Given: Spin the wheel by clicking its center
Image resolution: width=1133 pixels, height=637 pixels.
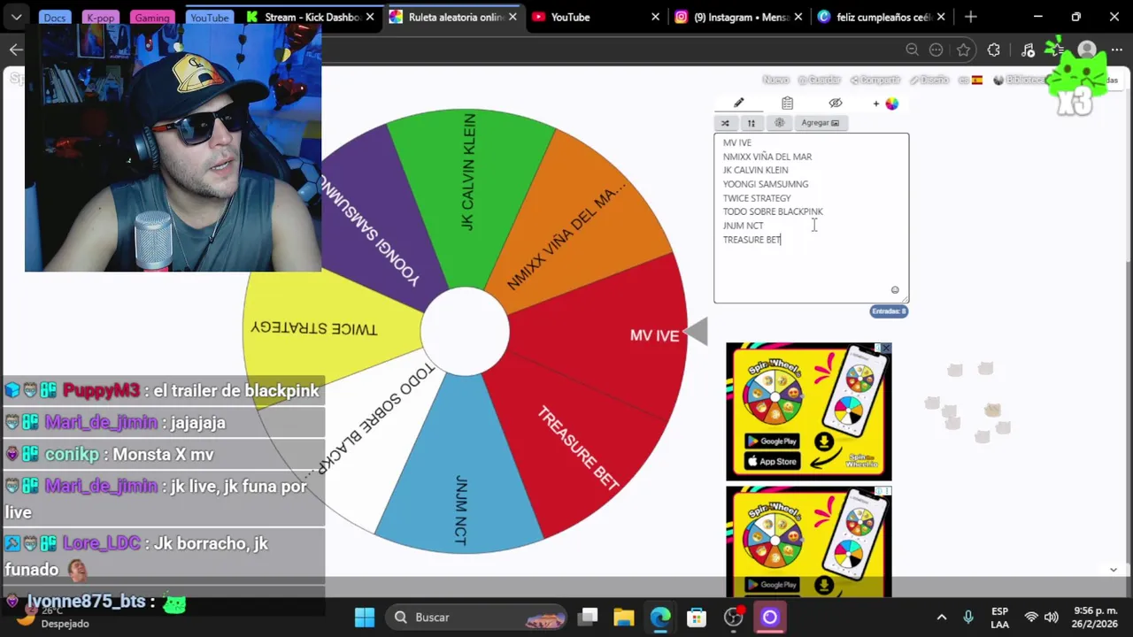Looking at the screenshot, I should pos(465,331).
